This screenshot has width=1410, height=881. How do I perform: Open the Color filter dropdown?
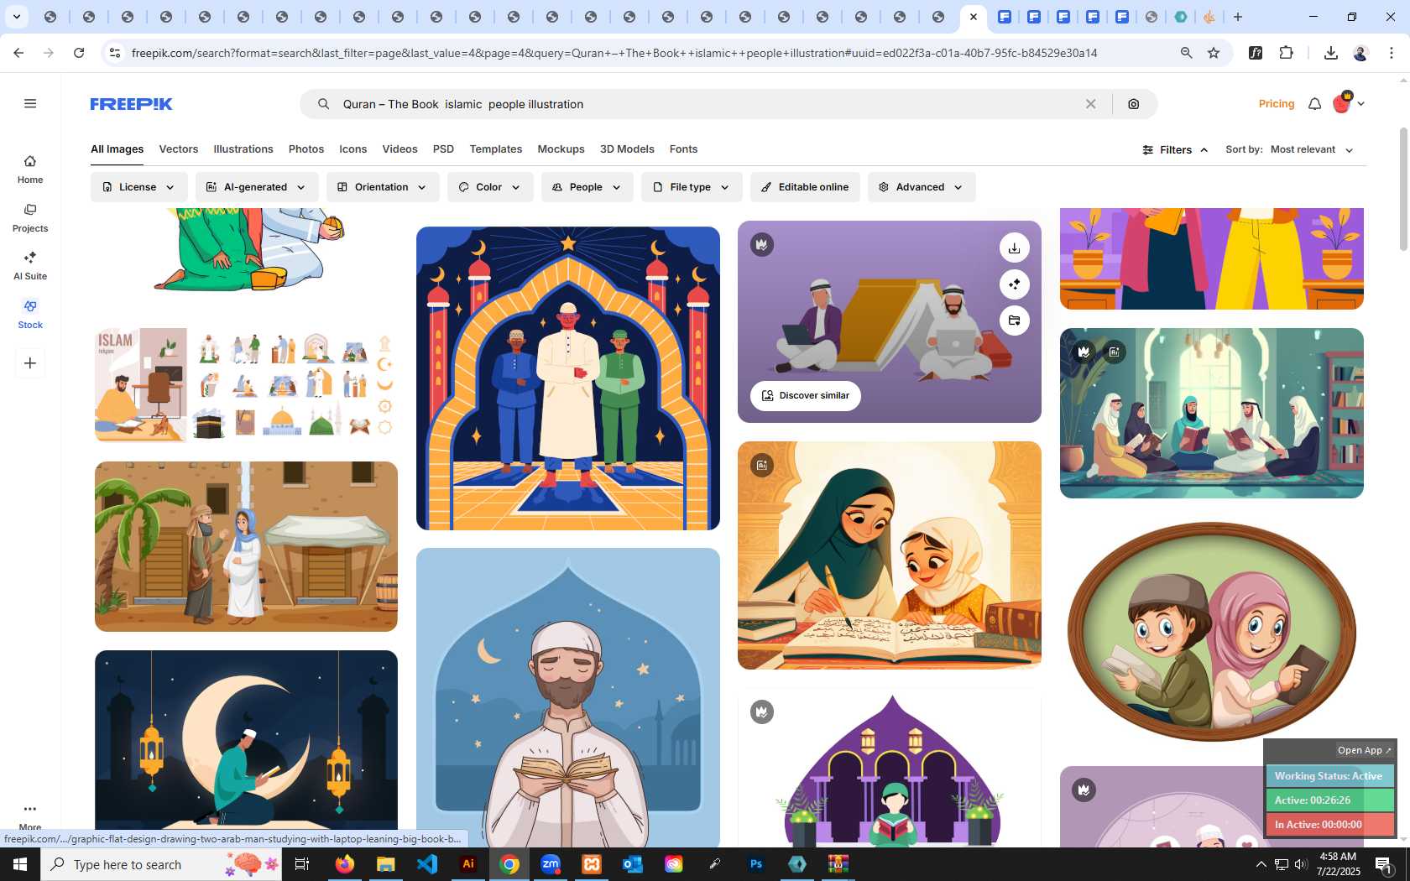(x=490, y=187)
